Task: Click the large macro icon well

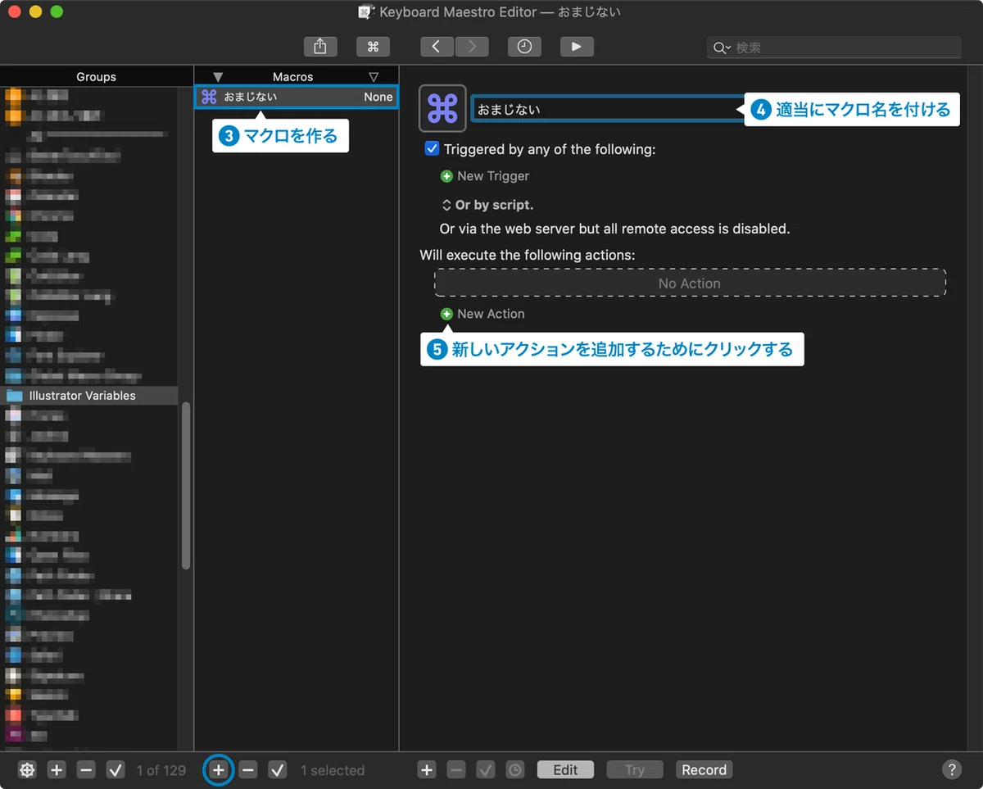Action: [442, 108]
